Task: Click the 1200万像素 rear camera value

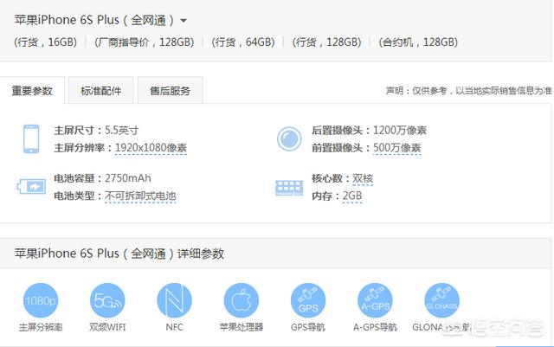Action: coord(400,131)
